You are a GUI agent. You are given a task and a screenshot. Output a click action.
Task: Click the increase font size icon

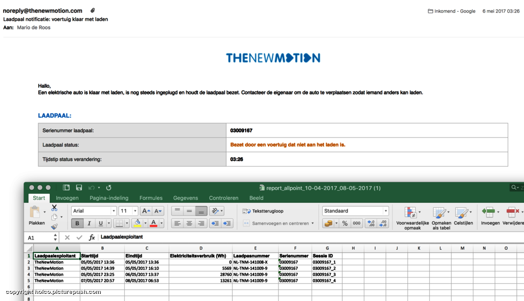click(146, 211)
